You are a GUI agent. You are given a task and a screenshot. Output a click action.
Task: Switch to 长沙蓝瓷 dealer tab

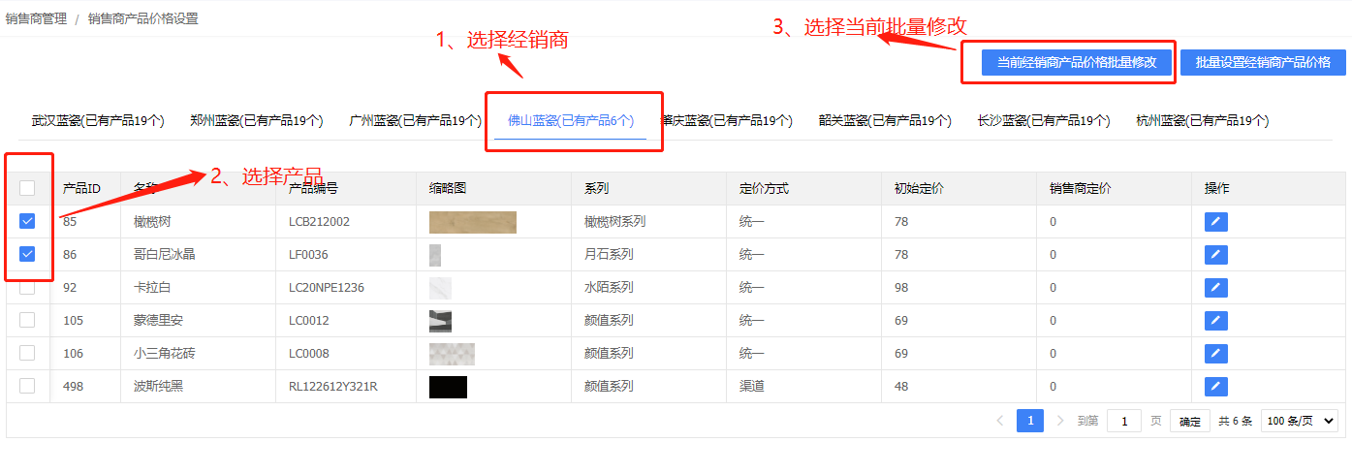(x=1044, y=121)
